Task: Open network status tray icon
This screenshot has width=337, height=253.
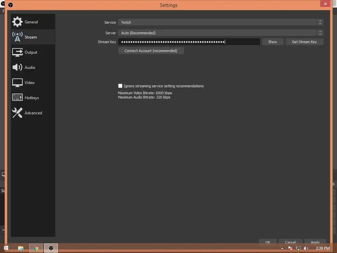Action: pyautogui.click(x=298, y=248)
